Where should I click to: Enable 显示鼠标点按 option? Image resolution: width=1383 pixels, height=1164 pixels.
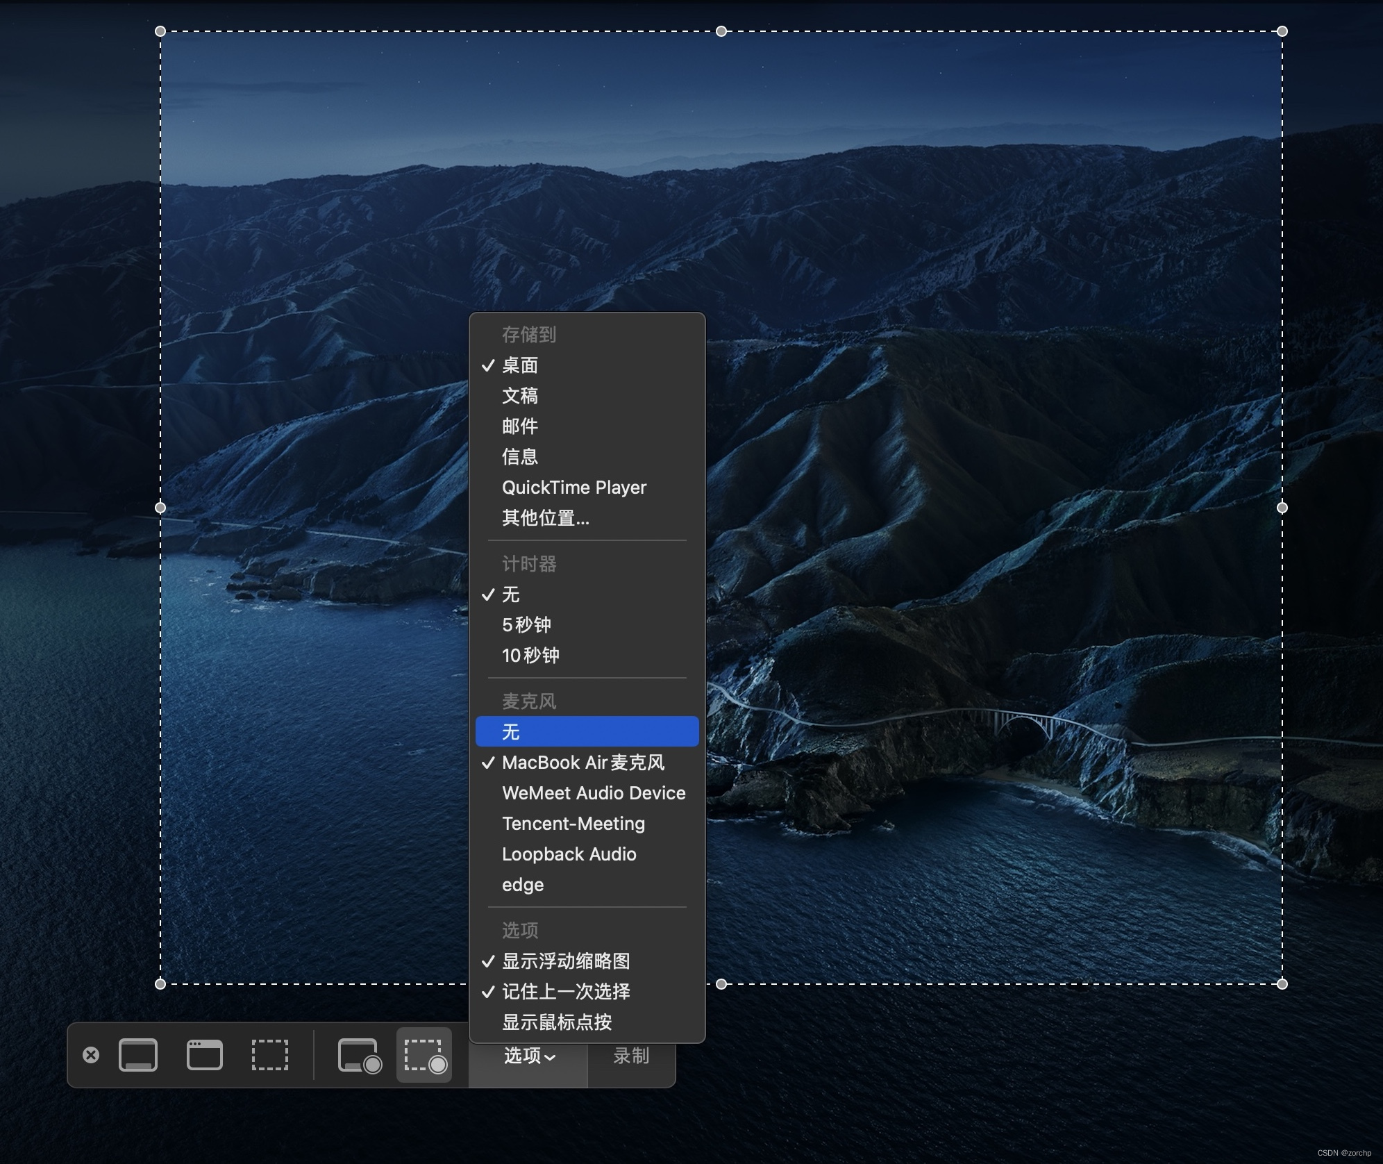(x=557, y=1022)
